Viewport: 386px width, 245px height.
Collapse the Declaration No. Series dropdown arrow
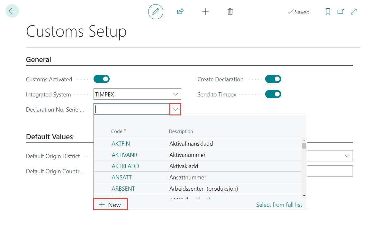point(176,110)
